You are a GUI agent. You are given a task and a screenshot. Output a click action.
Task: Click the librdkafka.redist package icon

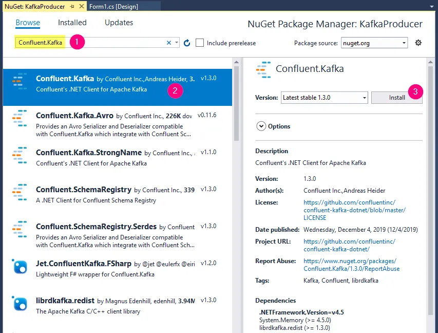[x=20, y=303]
